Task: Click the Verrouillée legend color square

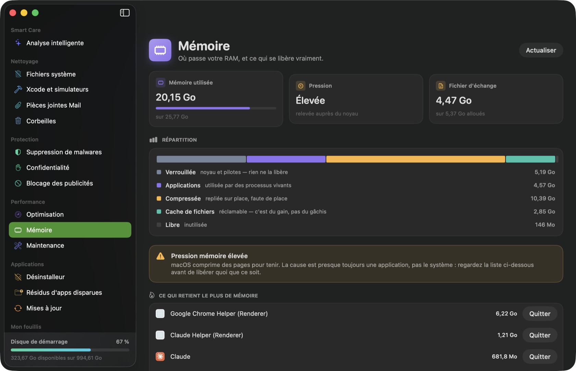Action: (159, 172)
